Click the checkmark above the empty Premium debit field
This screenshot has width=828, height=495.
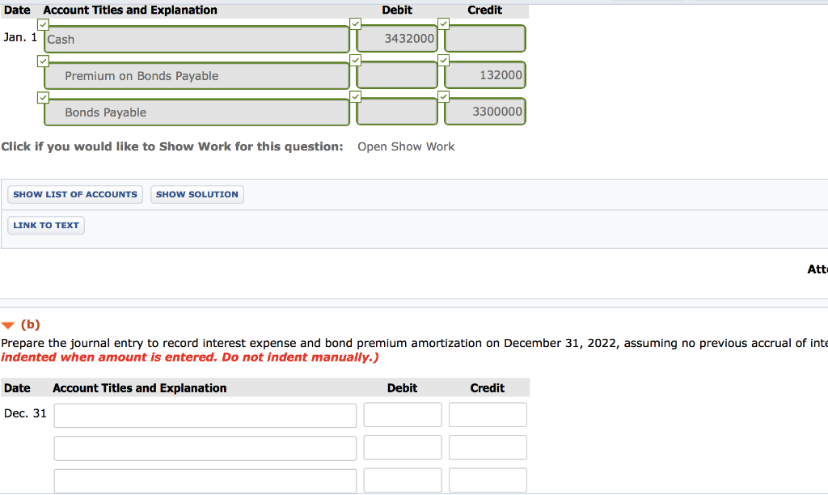click(355, 60)
